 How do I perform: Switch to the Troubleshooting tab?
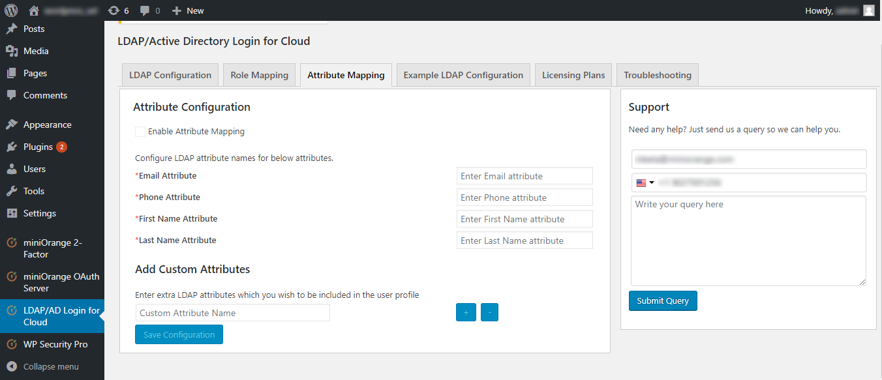(x=657, y=74)
